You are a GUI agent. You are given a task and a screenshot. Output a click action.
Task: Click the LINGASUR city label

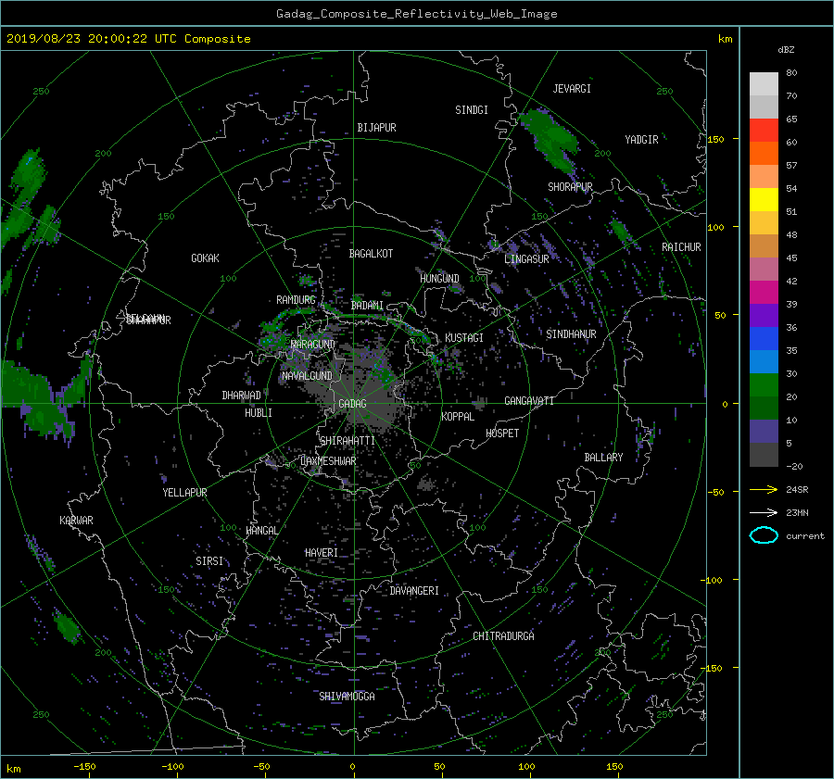click(526, 259)
